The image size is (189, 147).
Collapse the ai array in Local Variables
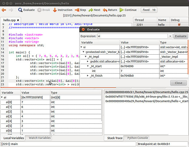(x=2, y=97)
